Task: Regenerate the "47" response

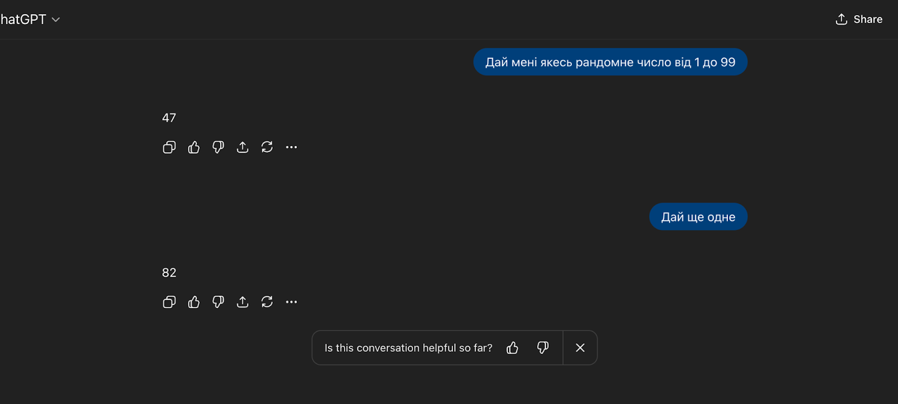Action: [x=267, y=148]
